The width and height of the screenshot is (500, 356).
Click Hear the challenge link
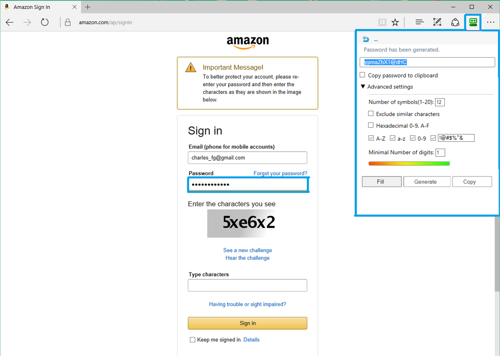[247, 258]
